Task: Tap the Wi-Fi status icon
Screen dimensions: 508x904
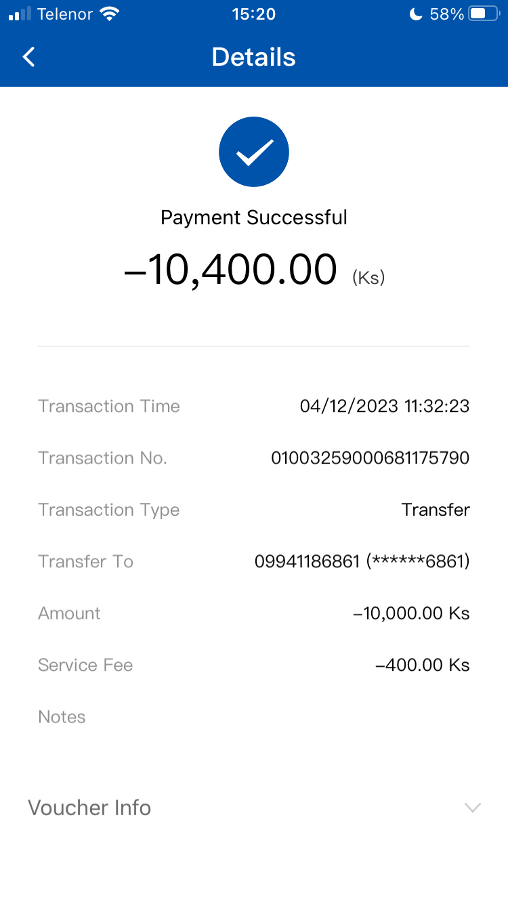Action: (108, 14)
